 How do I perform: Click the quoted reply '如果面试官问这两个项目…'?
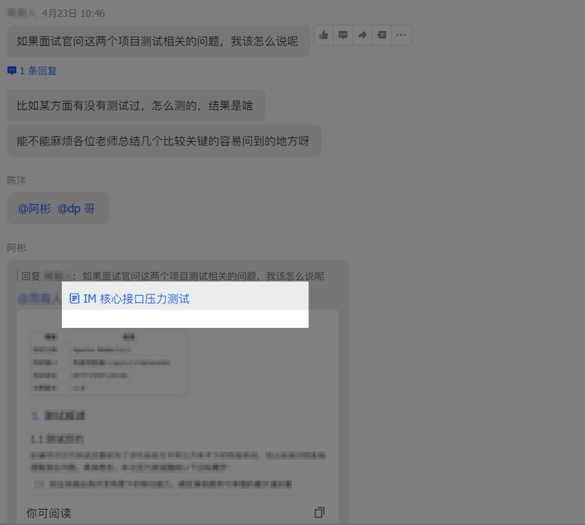coord(202,276)
